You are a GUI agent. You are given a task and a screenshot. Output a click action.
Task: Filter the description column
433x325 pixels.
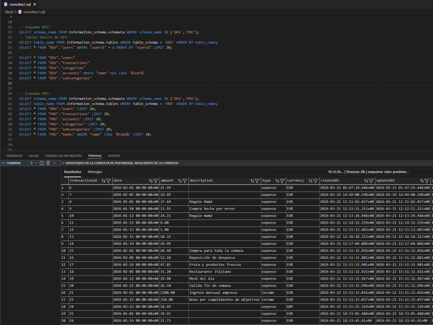click(257, 181)
